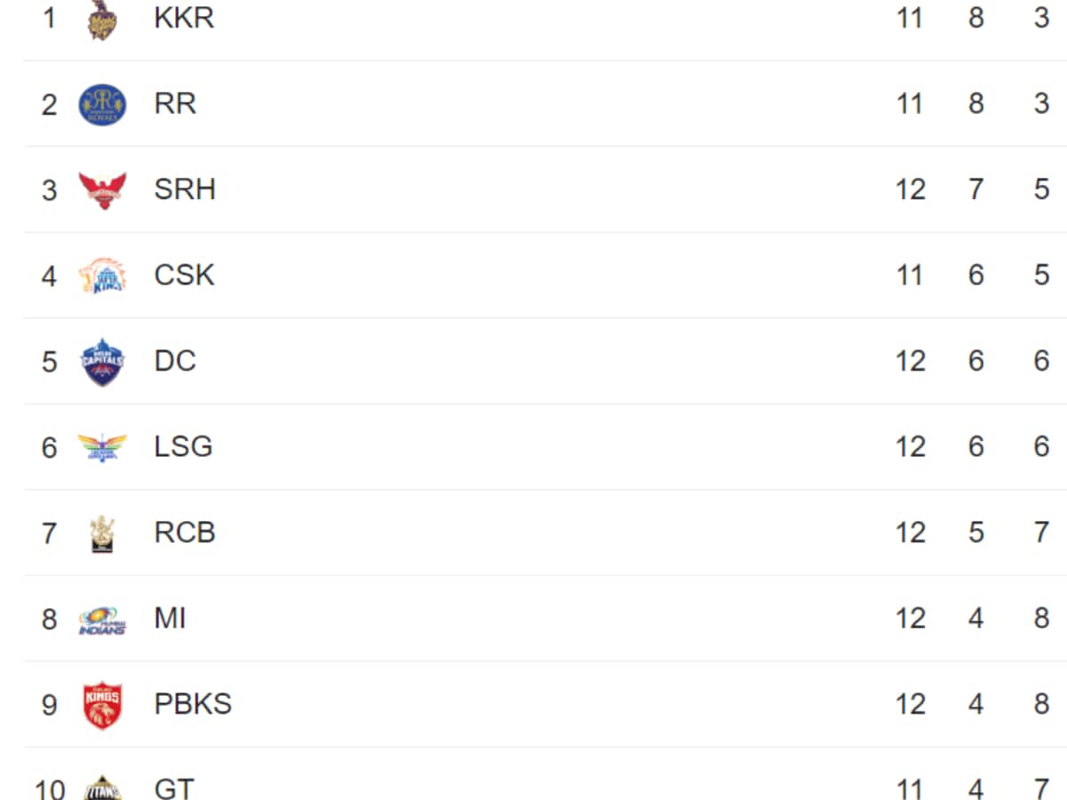
Task: Click the DC team logo
Action: coord(102,362)
